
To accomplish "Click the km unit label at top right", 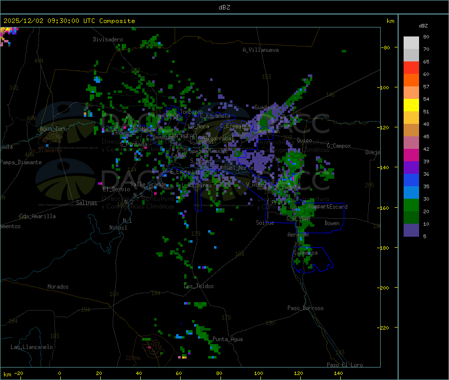I will coord(390,21).
